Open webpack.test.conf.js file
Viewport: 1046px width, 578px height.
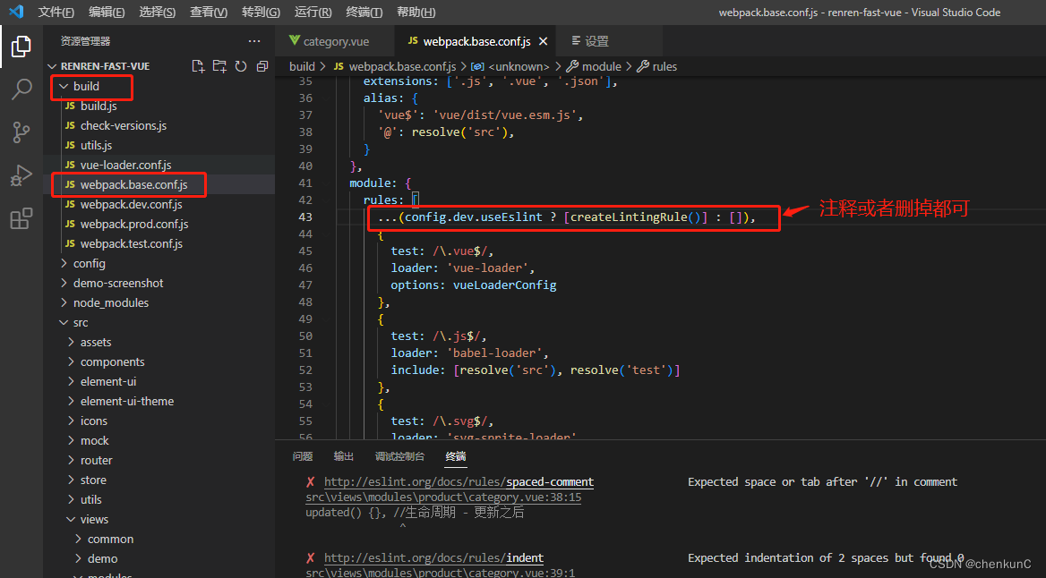159,243
